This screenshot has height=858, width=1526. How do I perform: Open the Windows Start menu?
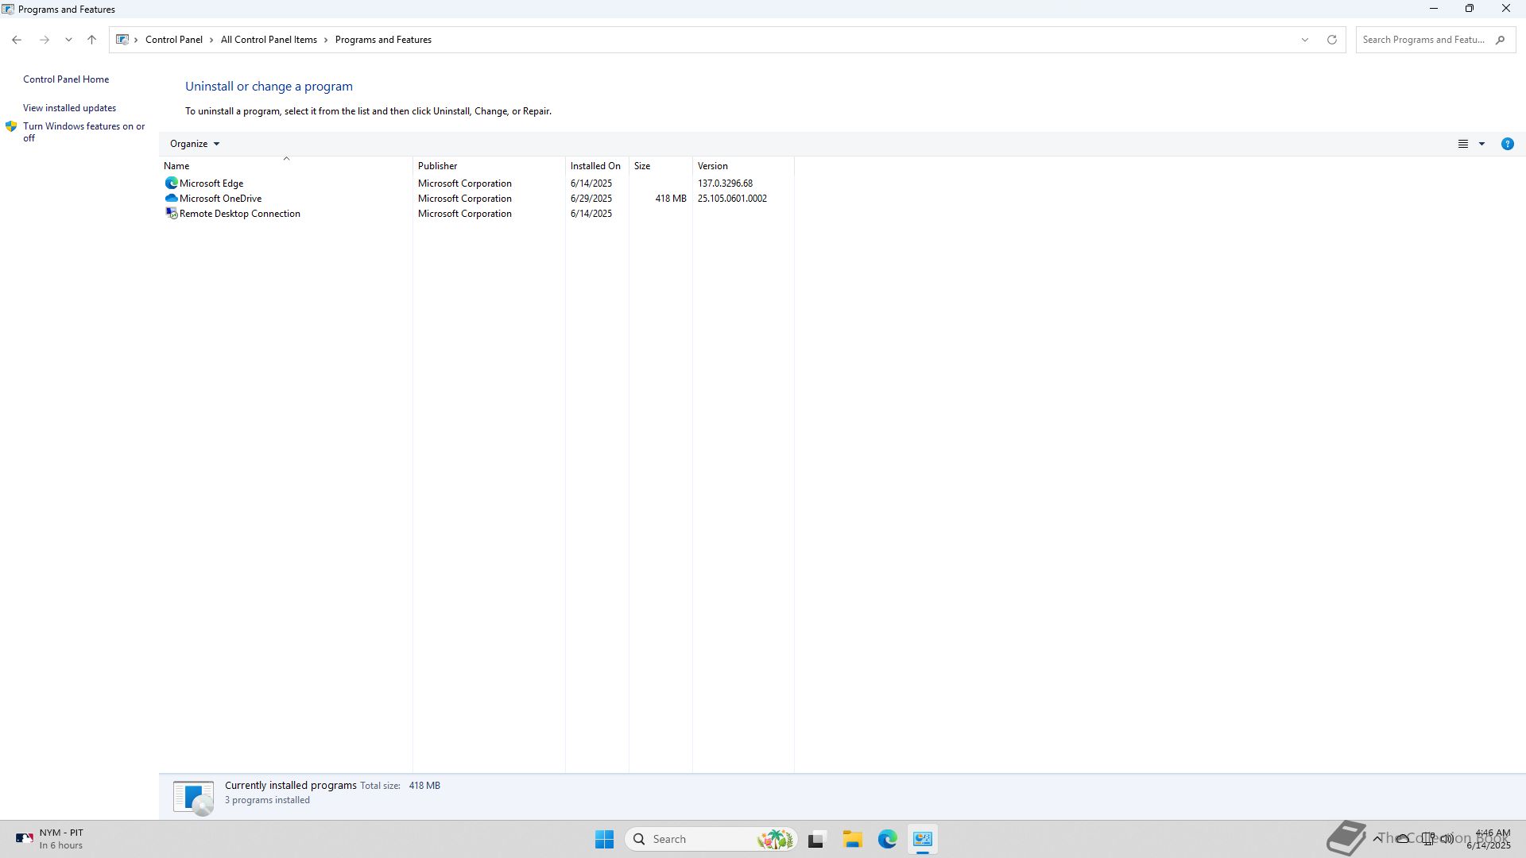604,839
